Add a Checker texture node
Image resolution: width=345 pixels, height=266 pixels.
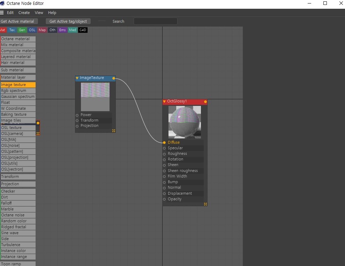tap(18, 192)
